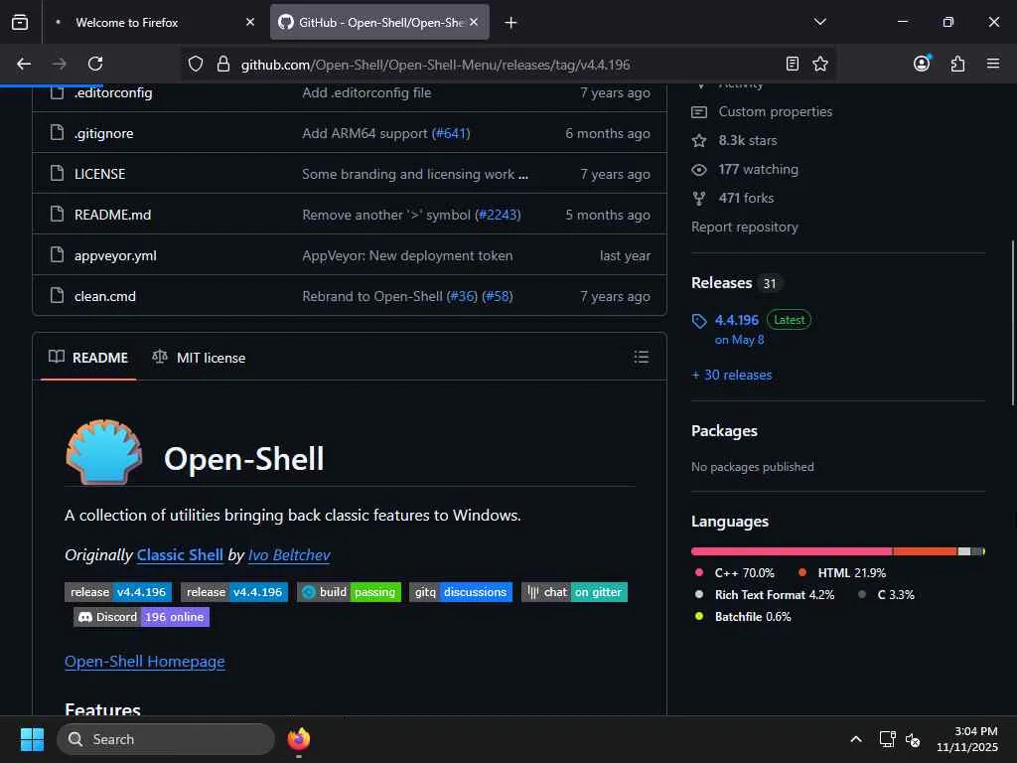Open 'AppVeyor: New deployment token' commit
This screenshot has height=763, width=1017.
tap(407, 255)
